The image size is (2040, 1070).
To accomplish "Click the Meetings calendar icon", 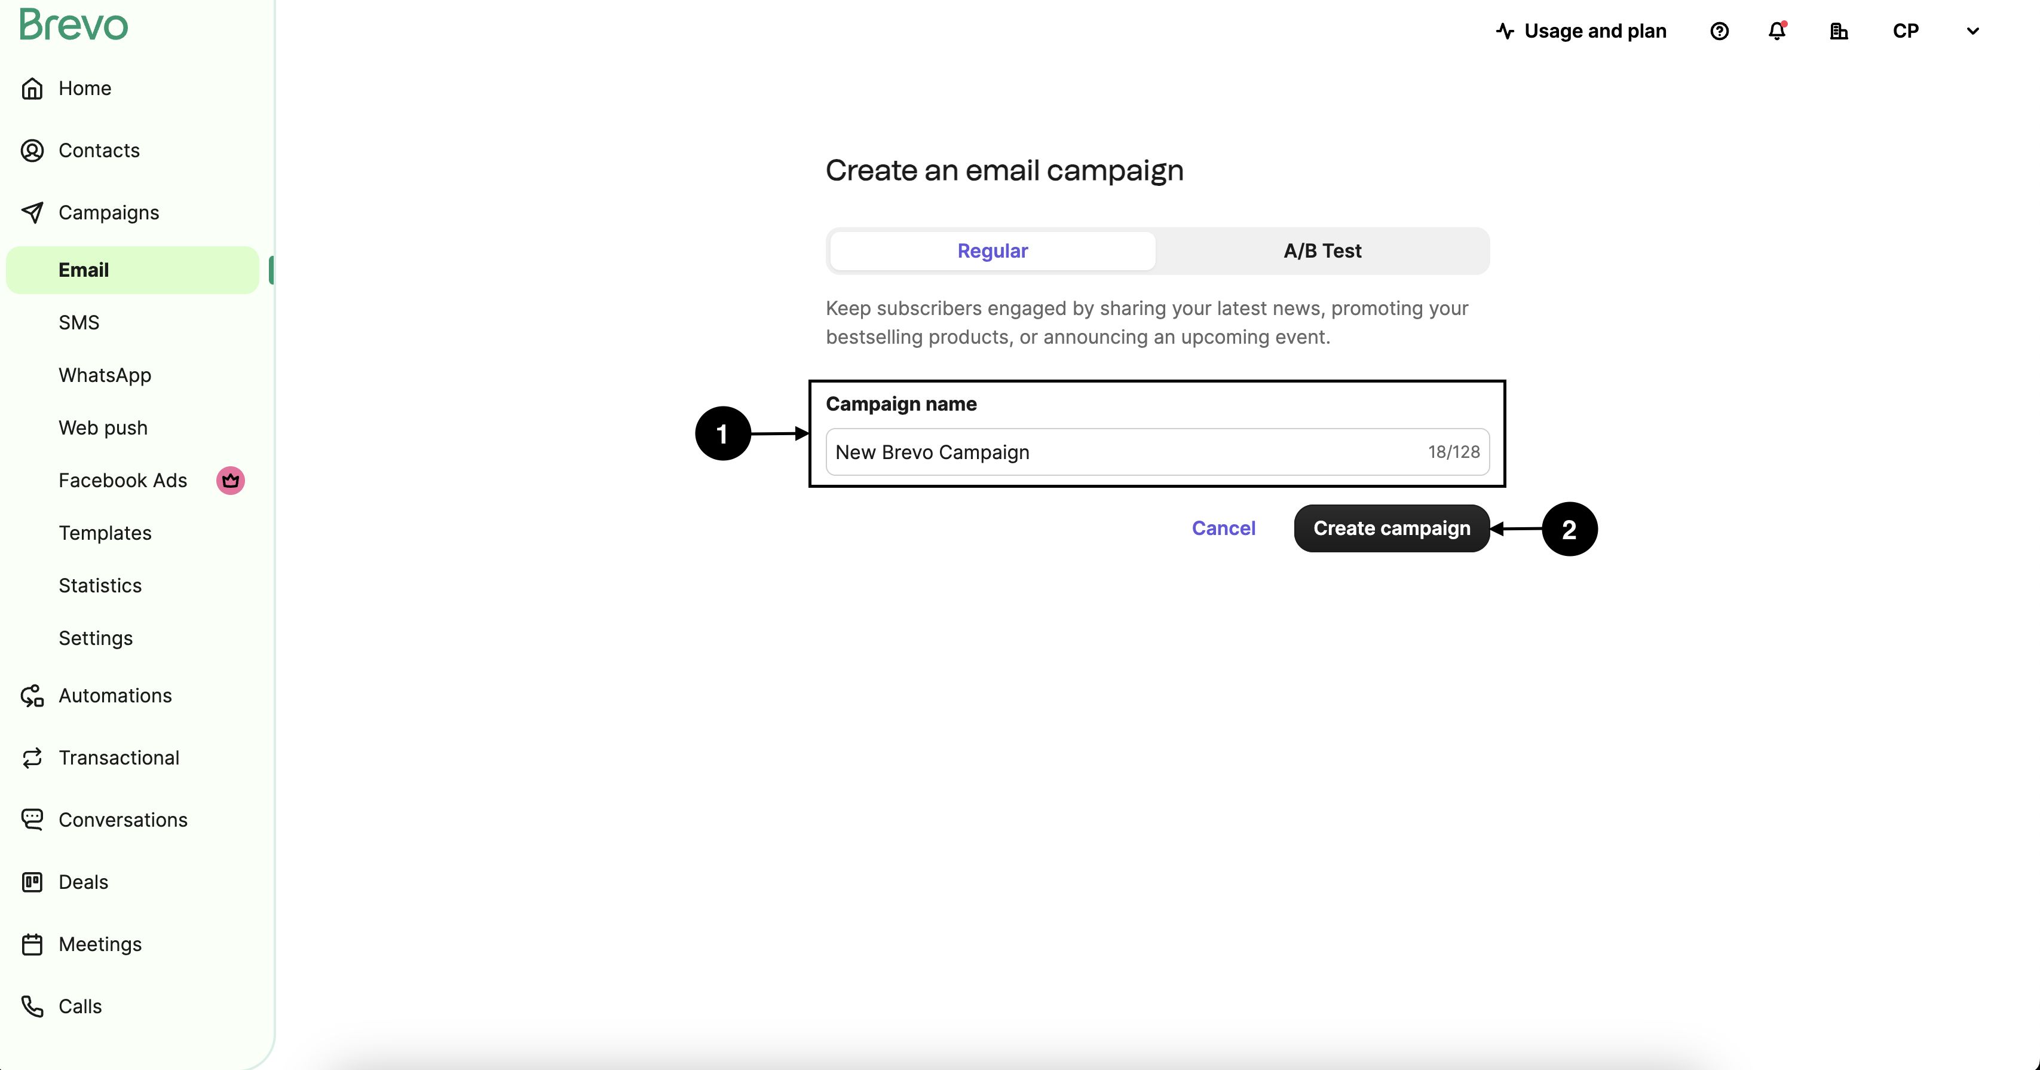I will click(32, 944).
